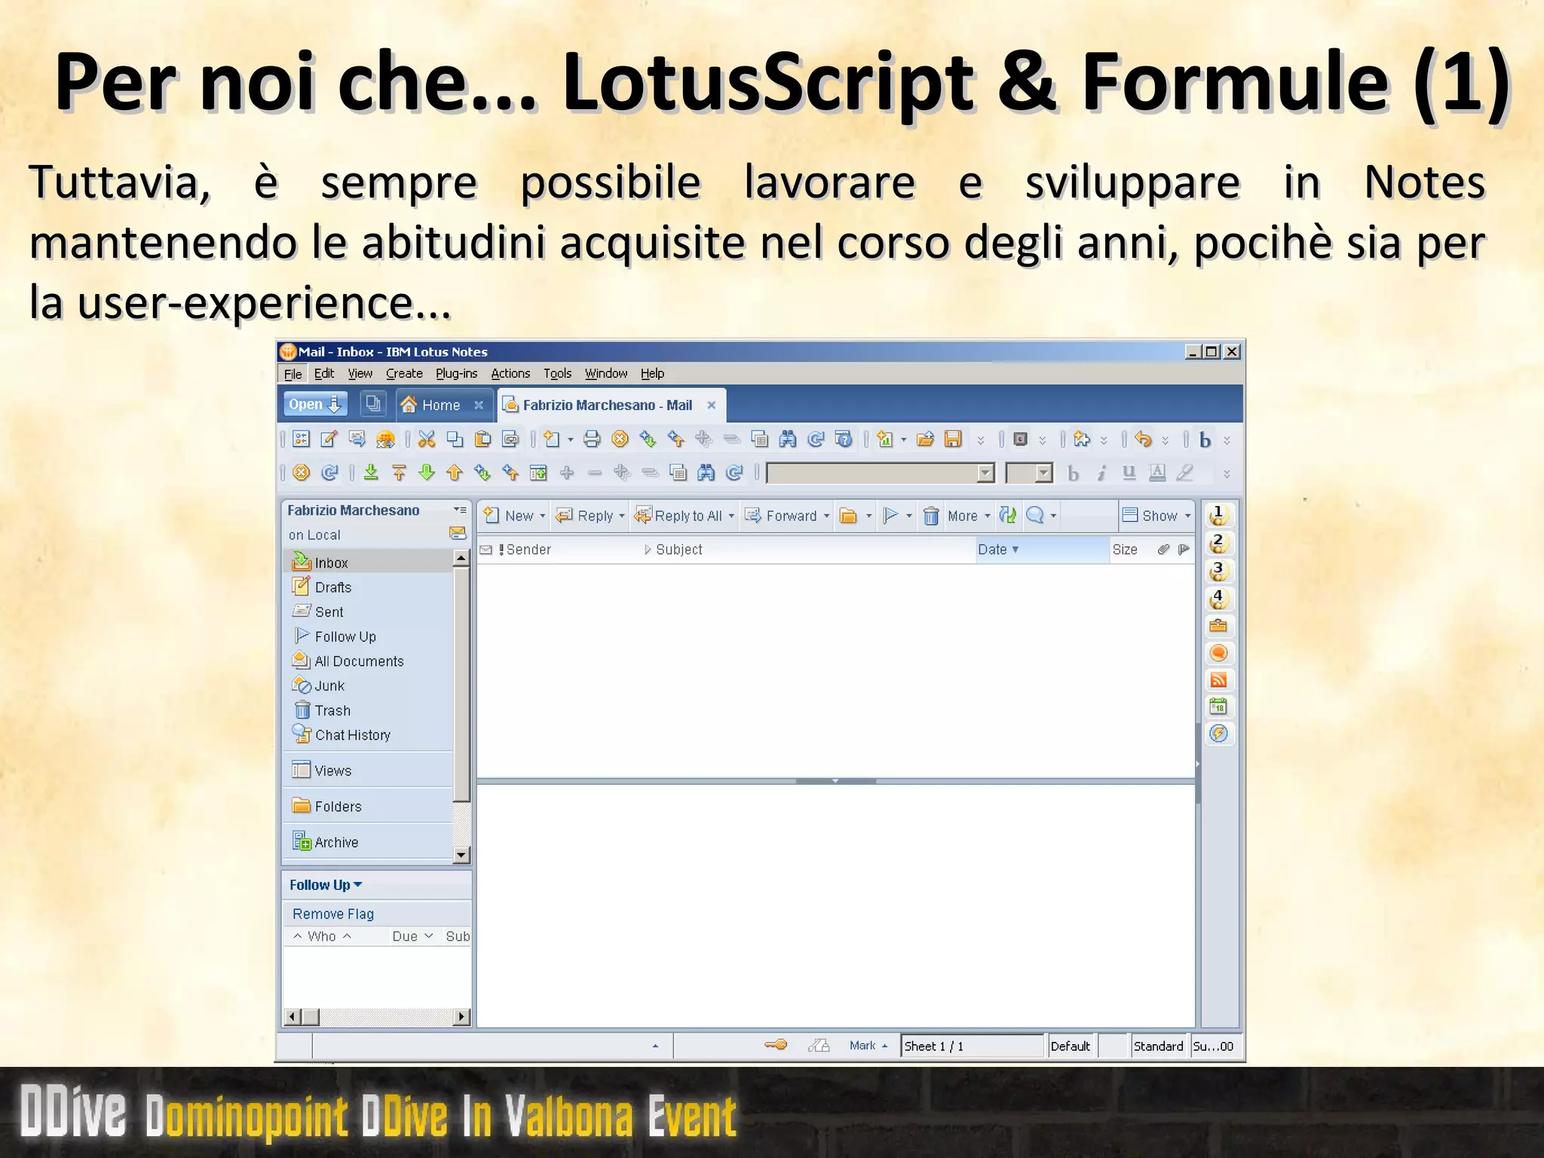Click the orange circle Sametime sidebar icon
1544x1158 pixels.
tap(1218, 653)
